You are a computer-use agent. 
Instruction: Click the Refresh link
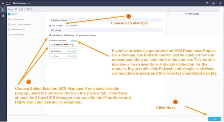click(x=74, y=41)
